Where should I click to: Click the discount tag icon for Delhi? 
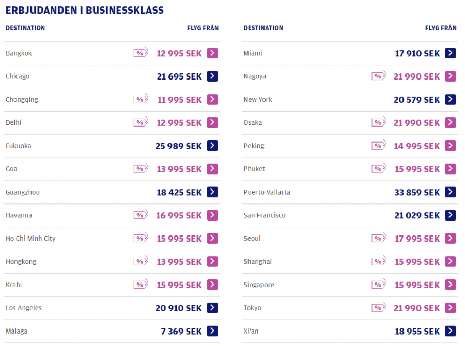tap(141, 122)
